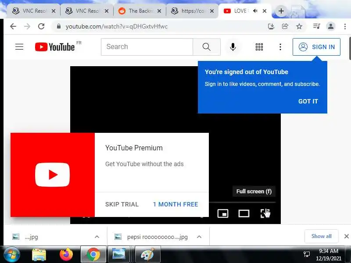351x263 pixels.
Task: Click the browser forward arrow
Action: 27,26
